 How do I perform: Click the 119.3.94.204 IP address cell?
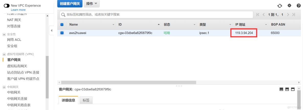[x=244, y=33]
